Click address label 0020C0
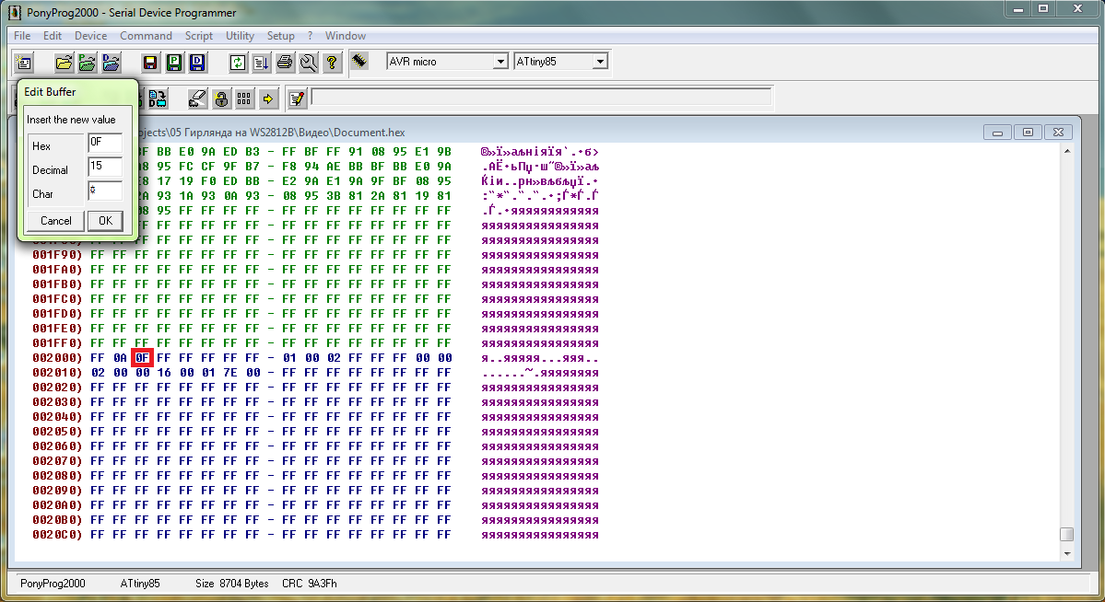 click(x=57, y=535)
